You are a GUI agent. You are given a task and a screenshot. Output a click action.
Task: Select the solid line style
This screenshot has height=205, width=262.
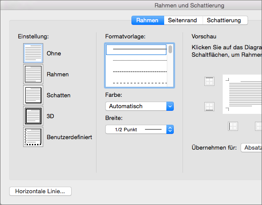[136, 50]
